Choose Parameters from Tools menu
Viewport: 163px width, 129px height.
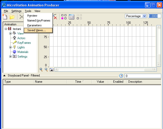38,25
